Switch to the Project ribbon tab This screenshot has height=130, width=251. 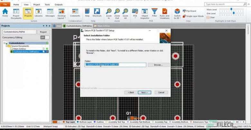pos(36,4)
